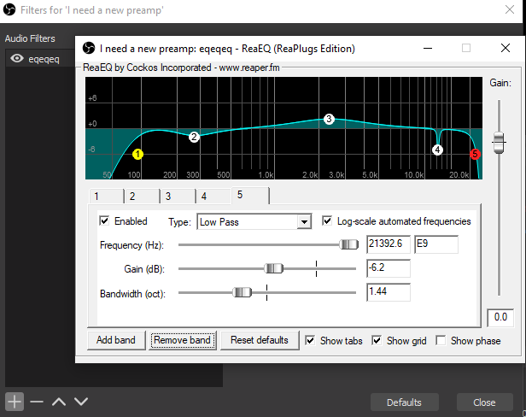Open the Type dropdown showing Low Pass
The image size is (526, 417).
254,222
